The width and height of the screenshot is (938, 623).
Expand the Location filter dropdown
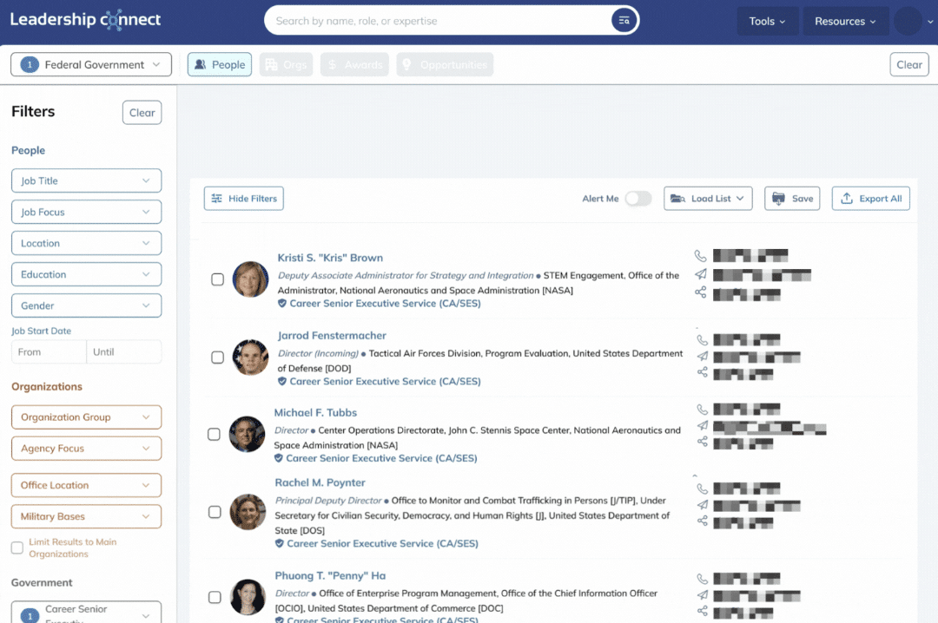86,243
